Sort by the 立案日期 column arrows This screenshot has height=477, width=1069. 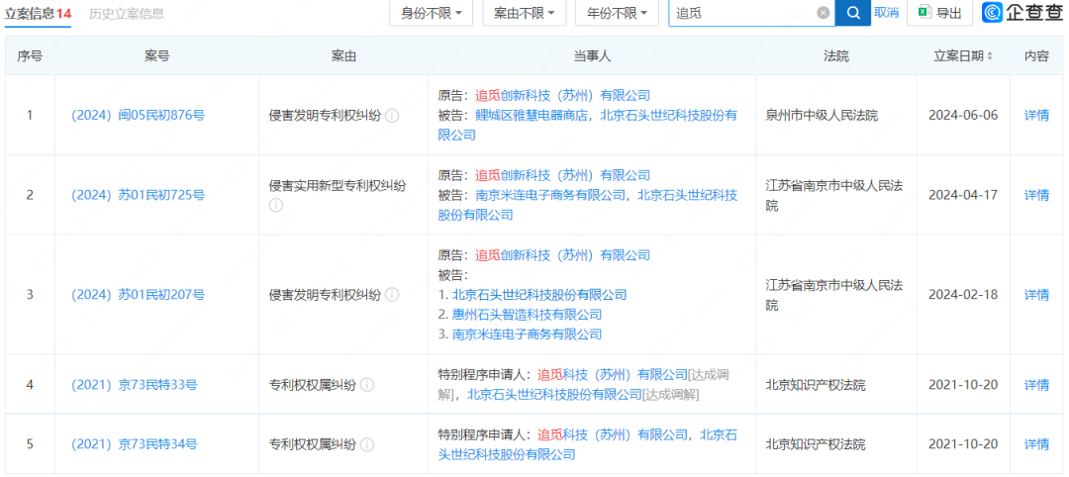[x=989, y=56]
